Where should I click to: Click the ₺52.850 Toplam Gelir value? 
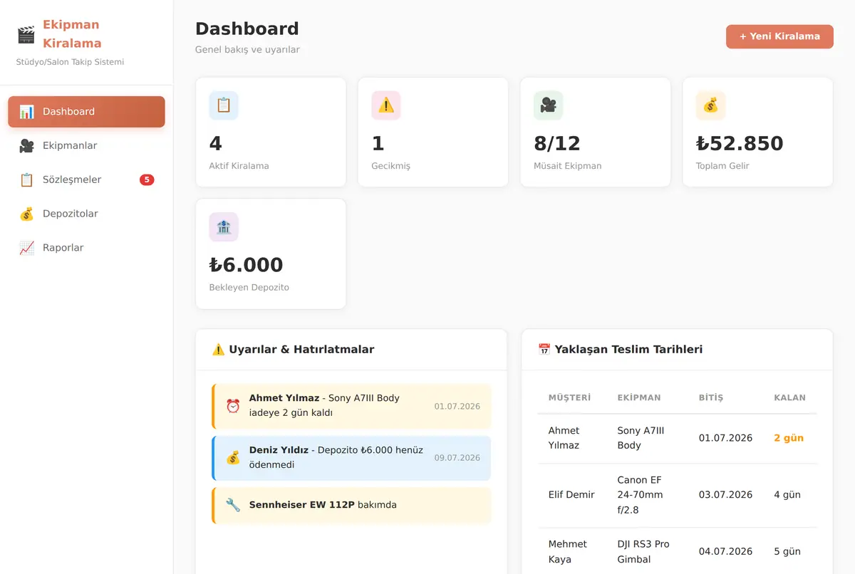coord(740,143)
